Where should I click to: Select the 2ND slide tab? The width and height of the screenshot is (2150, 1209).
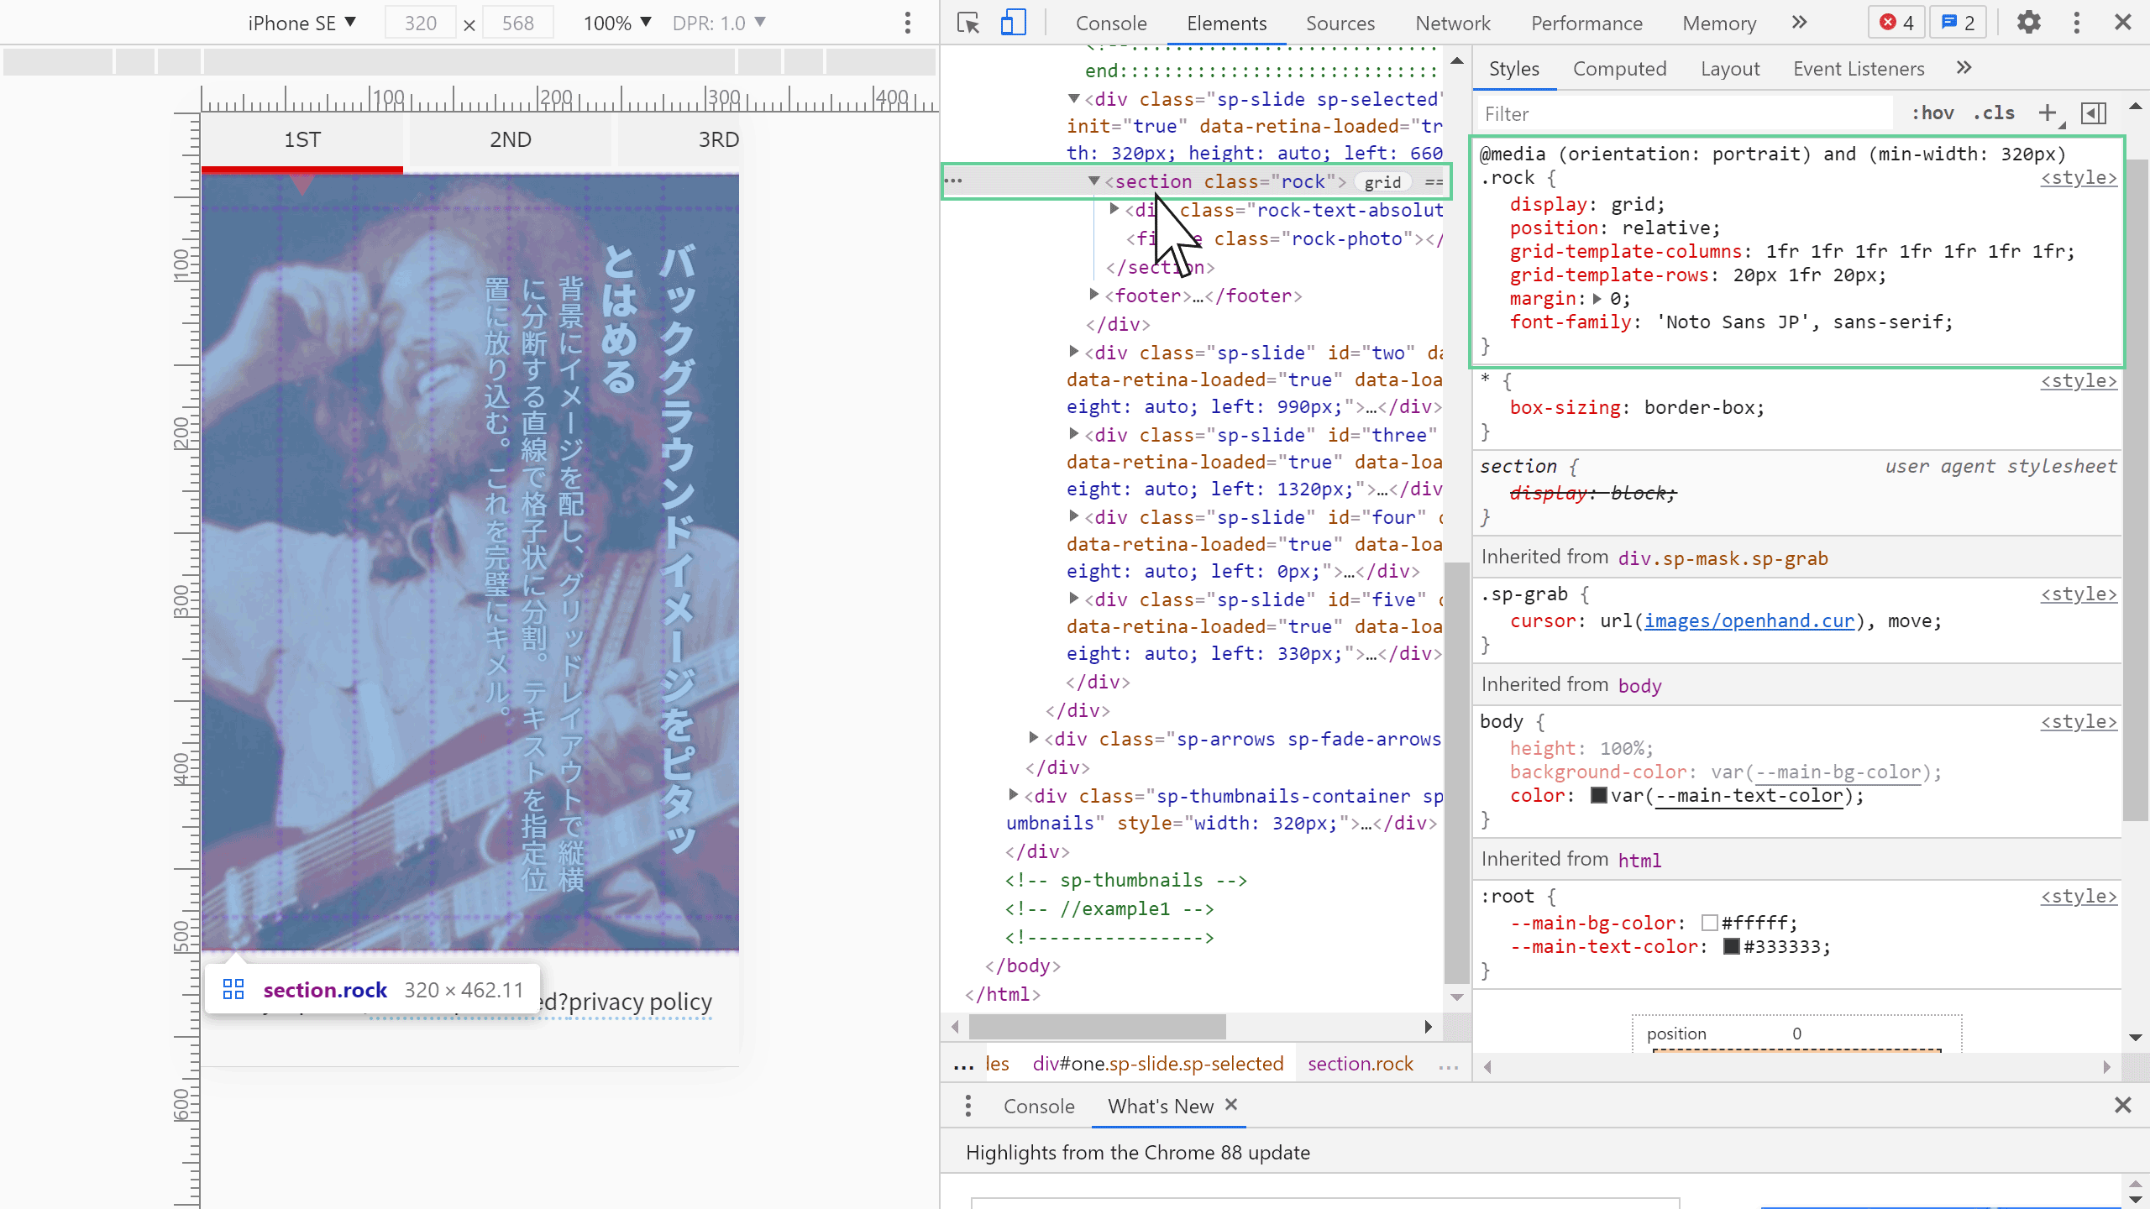[511, 139]
